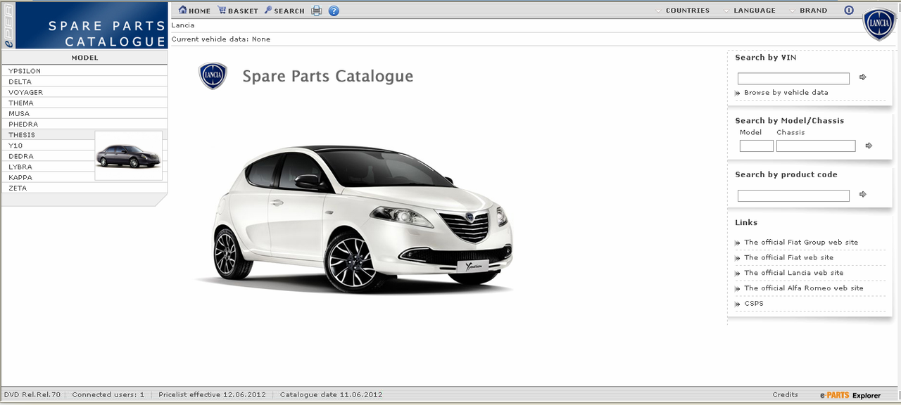This screenshot has height=405, width=901.
Task: Open help via question mark icon
Action: pos(334,11)
